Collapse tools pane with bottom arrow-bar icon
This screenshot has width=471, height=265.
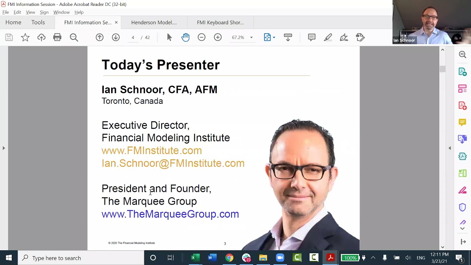(x=463, y=242)
